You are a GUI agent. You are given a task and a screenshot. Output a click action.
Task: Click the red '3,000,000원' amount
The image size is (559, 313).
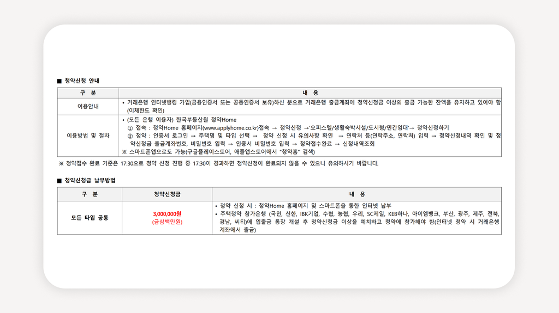click(167, 214)
